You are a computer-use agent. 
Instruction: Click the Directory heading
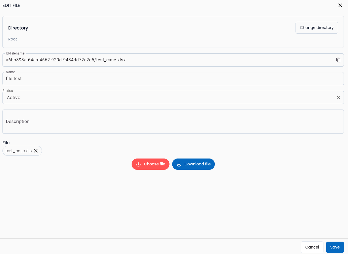(x=18, y=28)
